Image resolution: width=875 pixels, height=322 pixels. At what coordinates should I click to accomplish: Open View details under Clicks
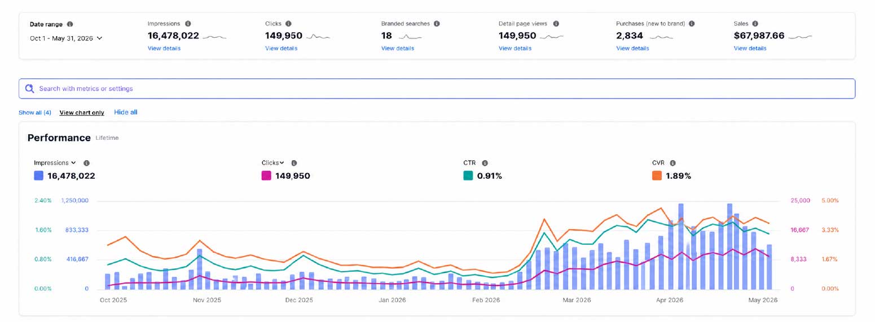click(x=281, y=48)
